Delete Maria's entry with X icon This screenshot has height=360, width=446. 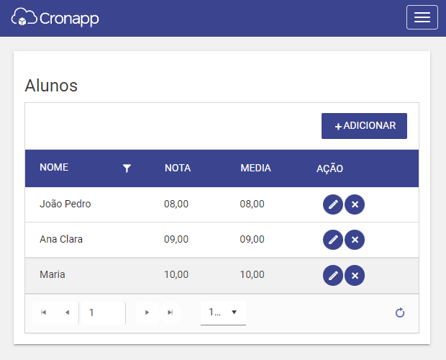[355, 275]
